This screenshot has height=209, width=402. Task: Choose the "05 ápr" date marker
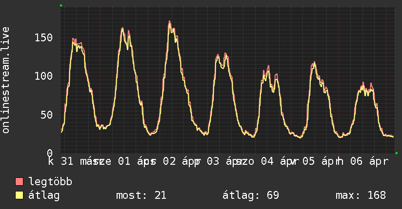[x=320, y=161]
